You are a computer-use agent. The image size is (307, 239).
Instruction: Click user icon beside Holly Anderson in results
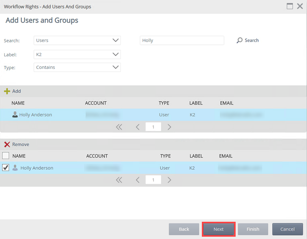click(x=15, y=115)
